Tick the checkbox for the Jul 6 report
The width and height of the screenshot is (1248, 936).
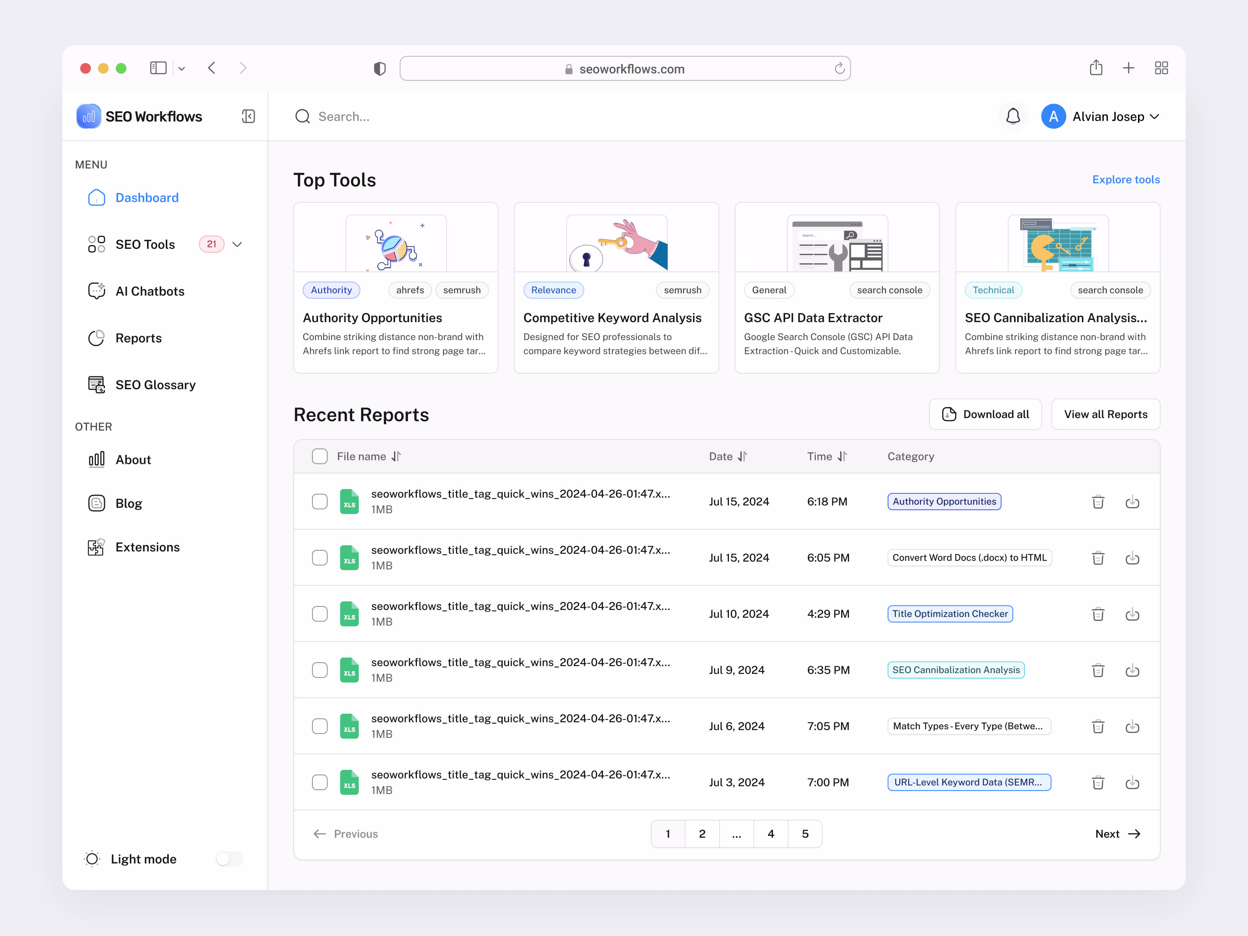click(320, 726)
